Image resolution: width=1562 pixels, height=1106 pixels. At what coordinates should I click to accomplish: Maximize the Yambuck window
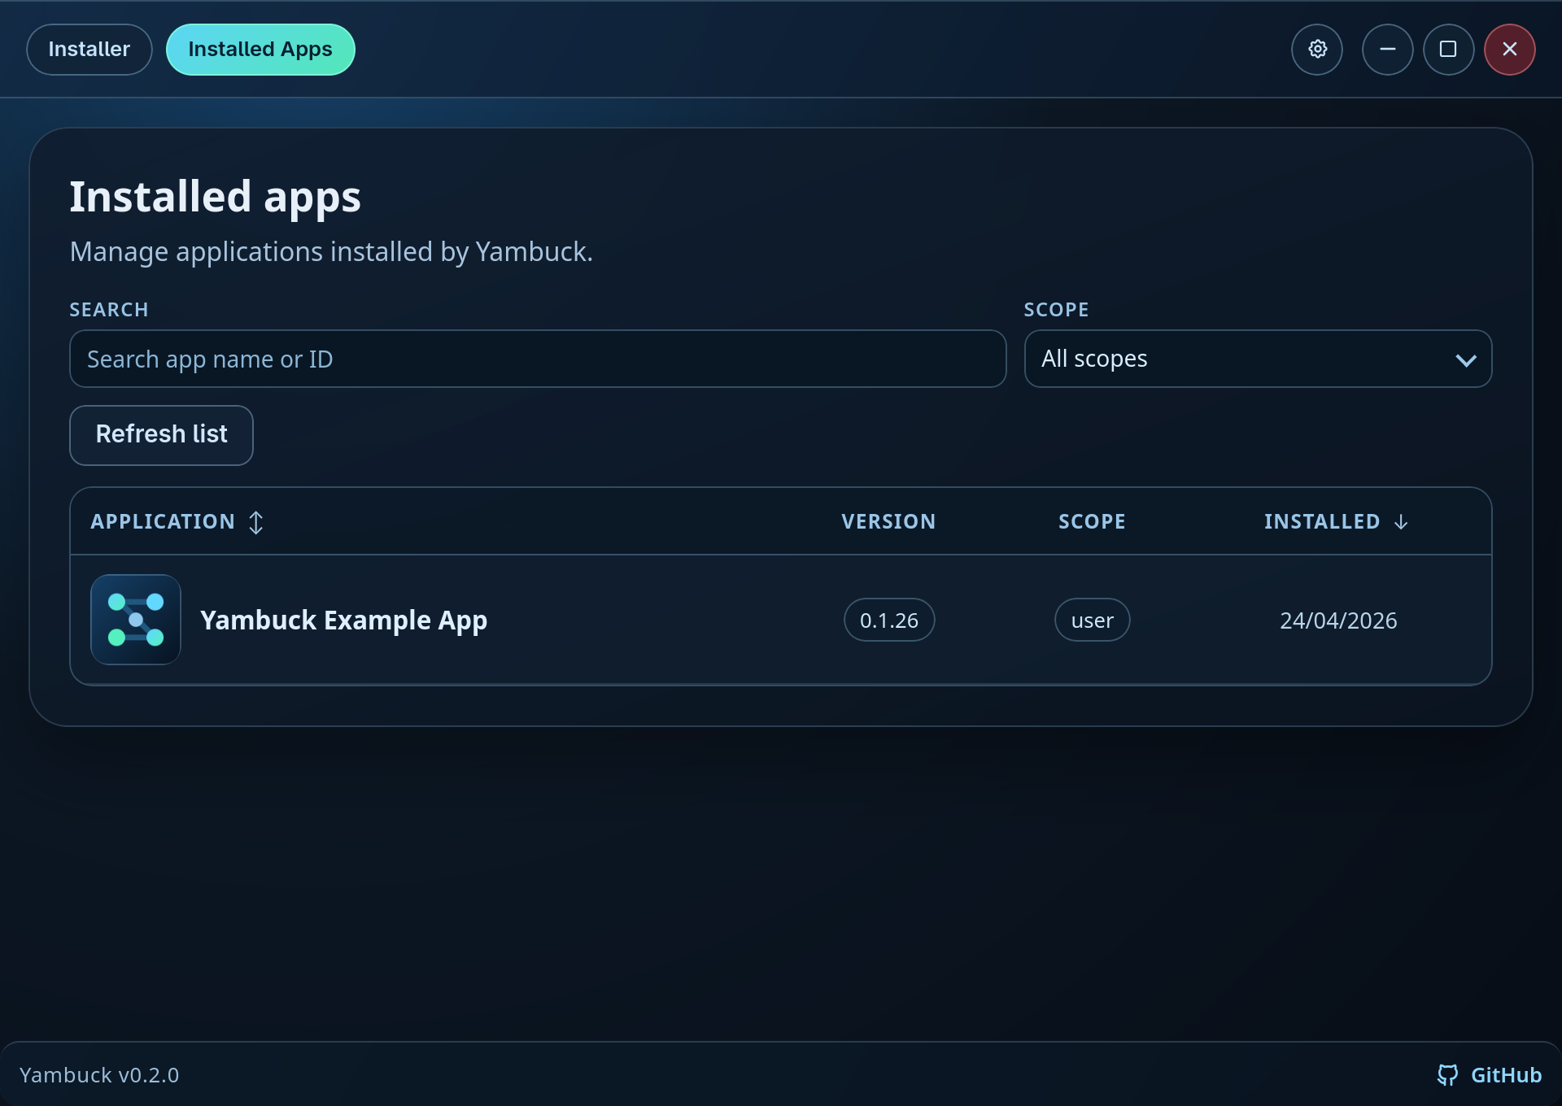1448,50
